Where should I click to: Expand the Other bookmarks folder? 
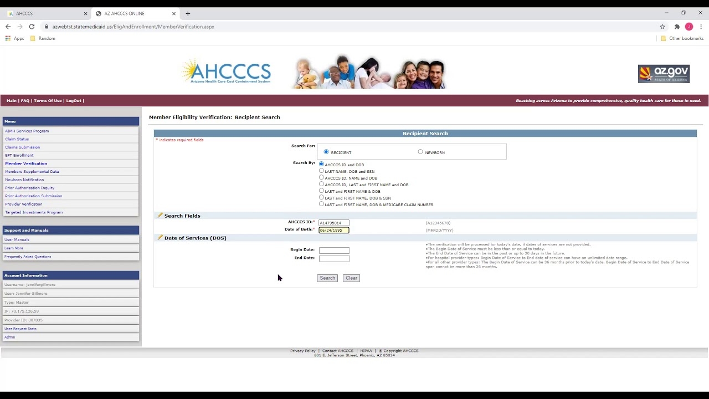(x=683, y=38)
